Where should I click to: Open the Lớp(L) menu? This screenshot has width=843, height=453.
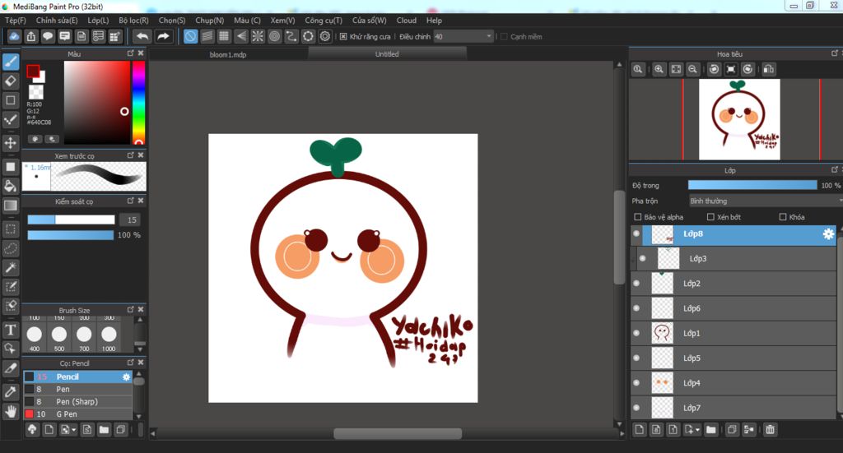[98, 21]
